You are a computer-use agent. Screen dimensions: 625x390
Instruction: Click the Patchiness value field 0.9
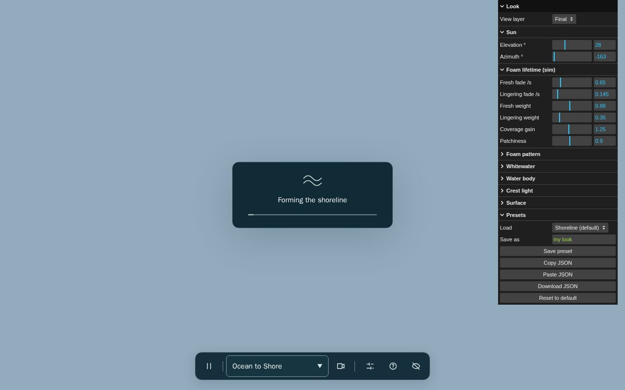coord(604,141)
